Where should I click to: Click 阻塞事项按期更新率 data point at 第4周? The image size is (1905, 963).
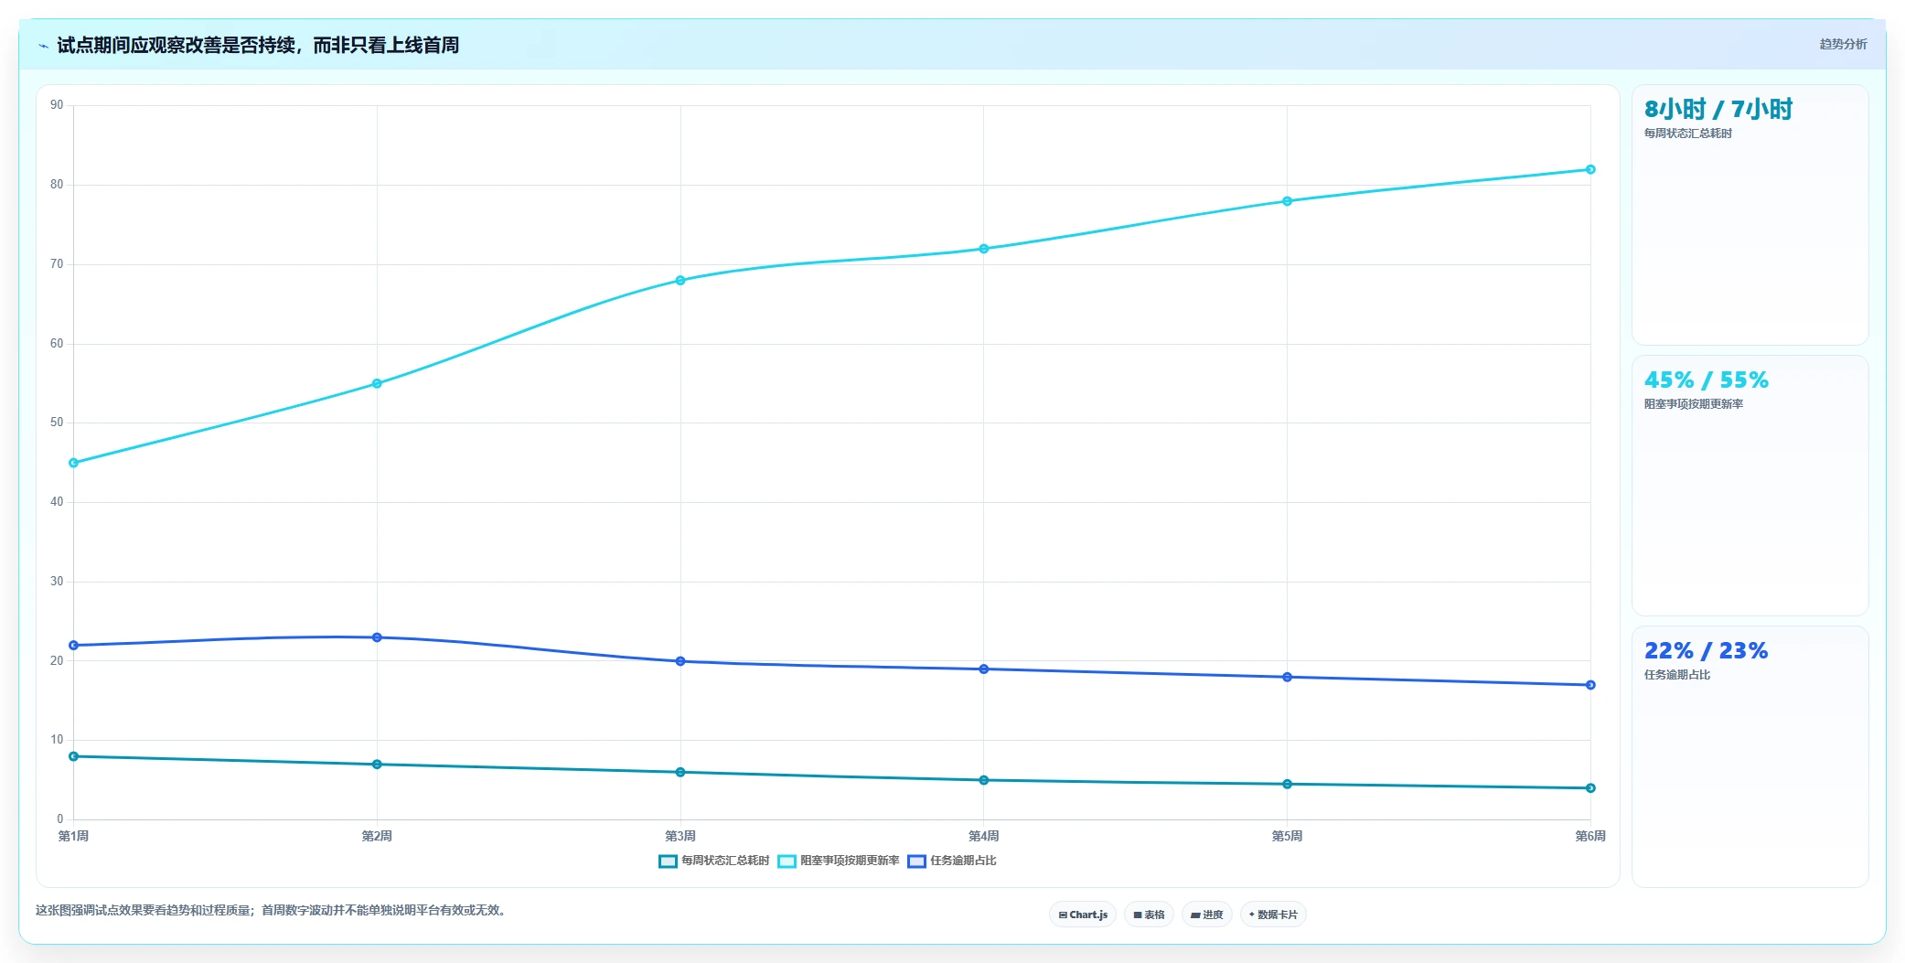point(984,249)
